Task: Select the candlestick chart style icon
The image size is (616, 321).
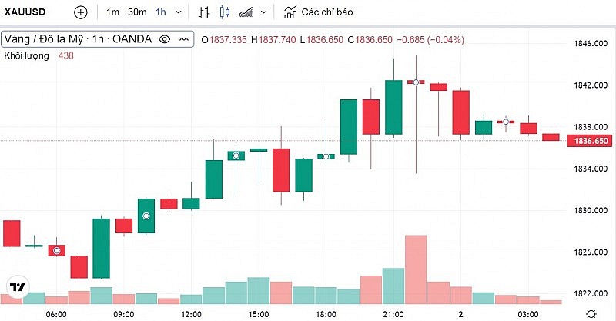Action: pos(225,12)
